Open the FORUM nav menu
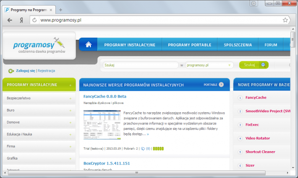298x178 pixels. pyautogui.click(x=271, y=45)
